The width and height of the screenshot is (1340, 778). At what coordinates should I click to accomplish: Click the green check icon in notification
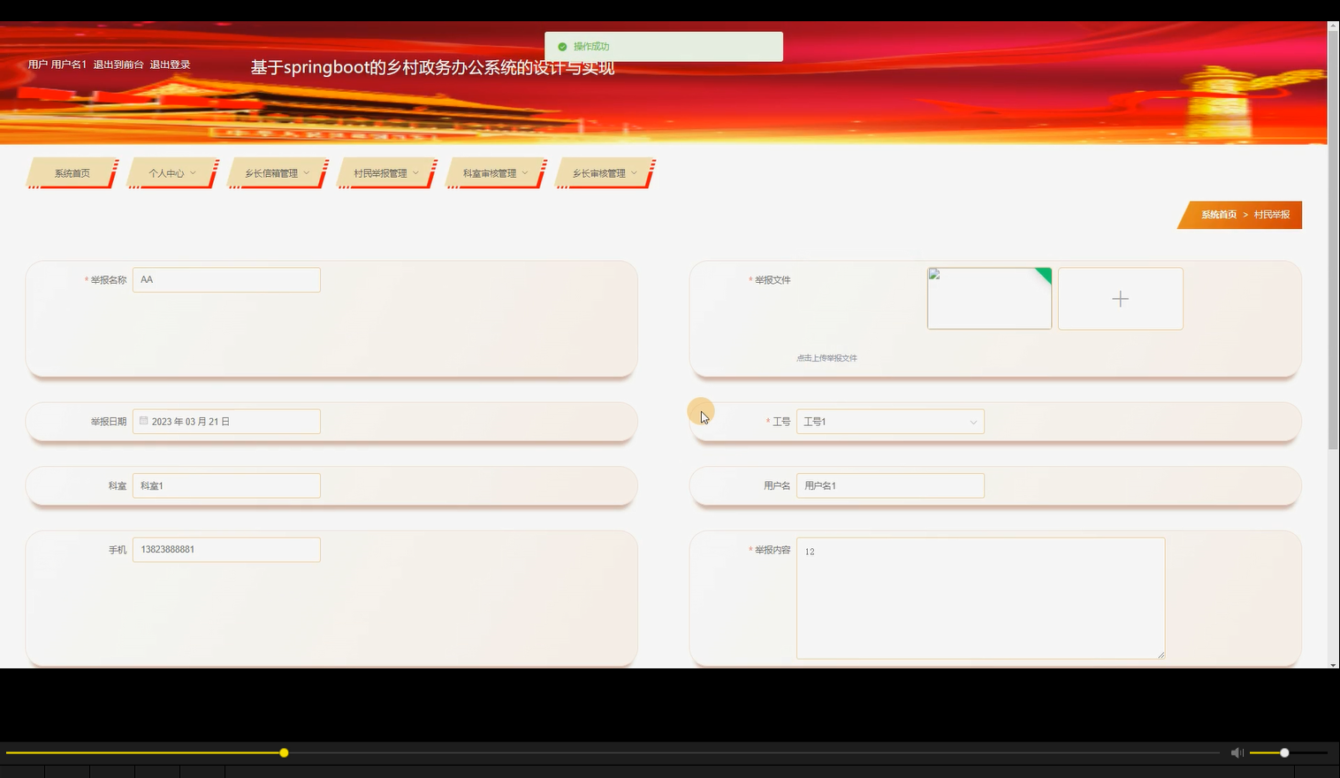[562, 47]
